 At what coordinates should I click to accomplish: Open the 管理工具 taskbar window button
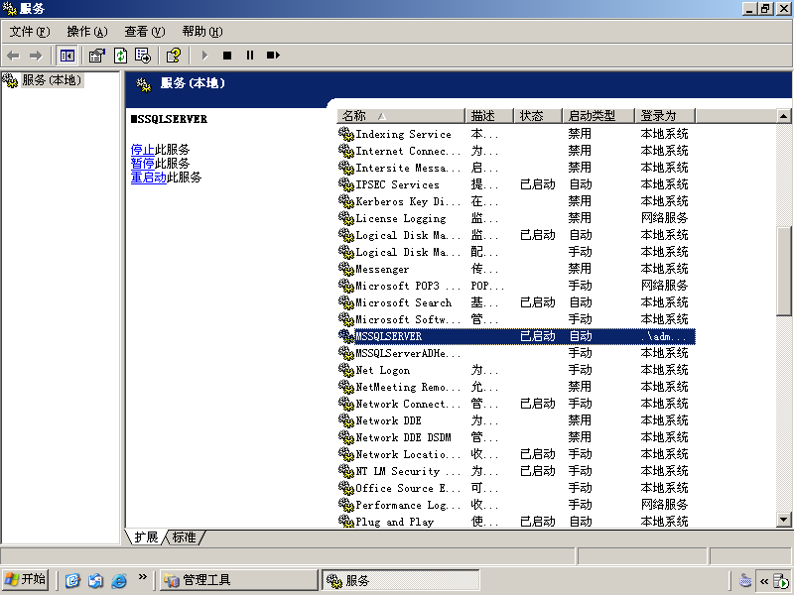pos(239,580)
